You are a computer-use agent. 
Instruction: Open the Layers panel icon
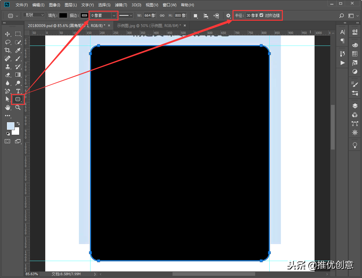pyautogui.click(x=355, y=106)
